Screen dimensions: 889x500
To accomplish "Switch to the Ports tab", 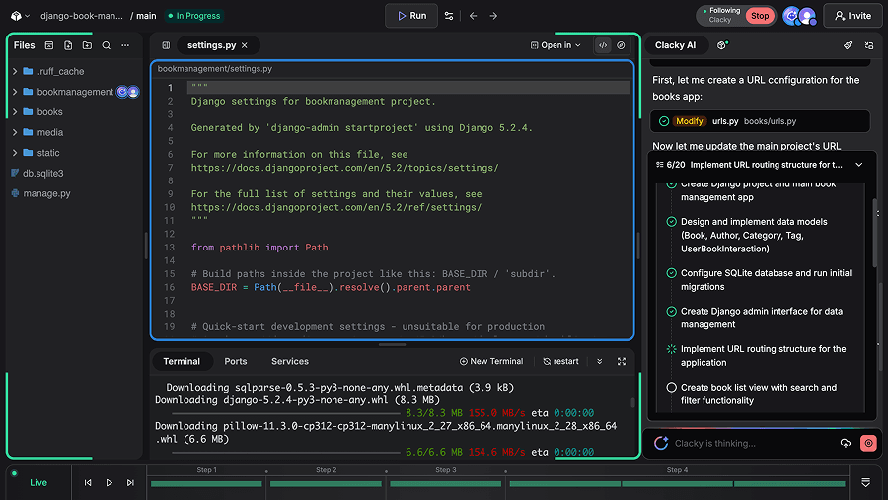I will (x=235, y=361).
